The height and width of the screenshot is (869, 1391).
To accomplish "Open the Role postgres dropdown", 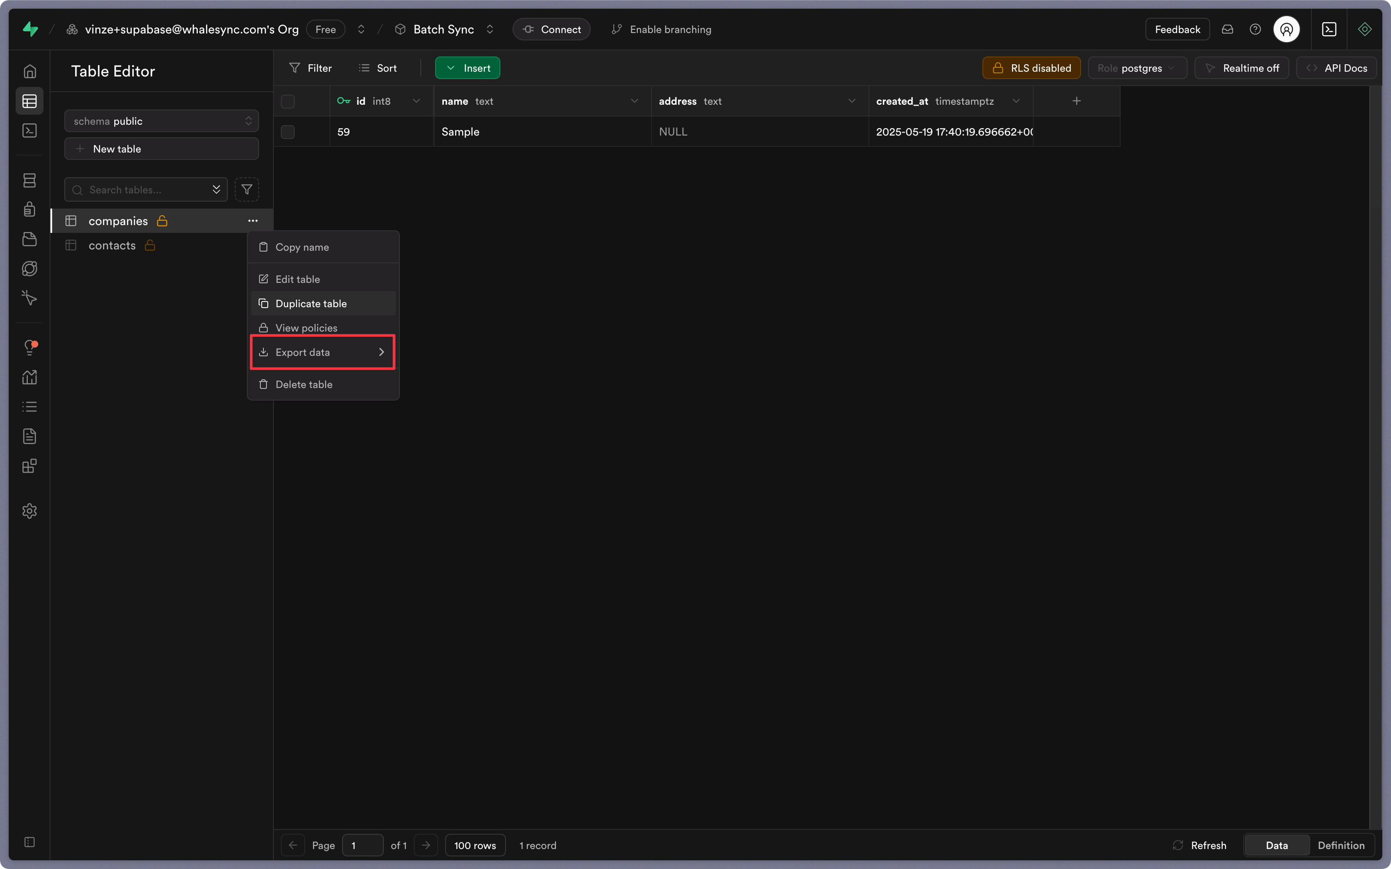I will 1138,68.
